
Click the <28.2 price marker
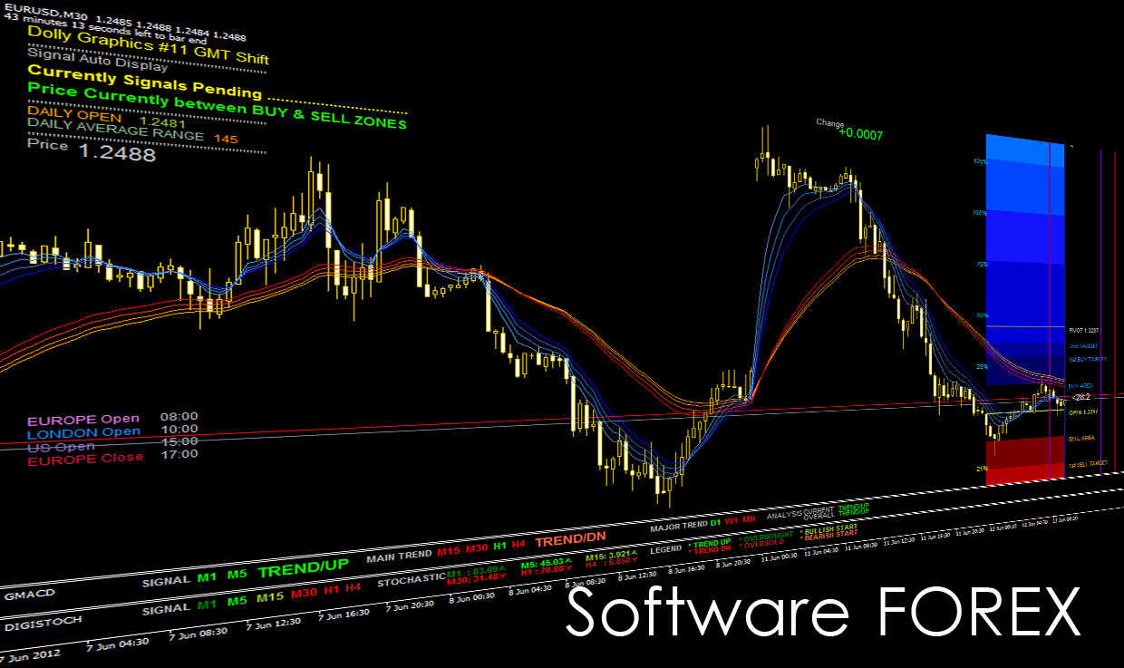tap(1080, 397)
